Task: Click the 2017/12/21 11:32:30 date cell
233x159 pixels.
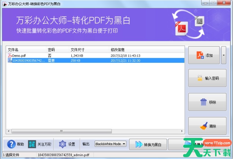Action: [125, 61]
